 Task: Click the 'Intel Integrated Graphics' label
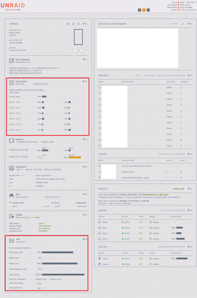pyautogui.click(x=20, y=248)
